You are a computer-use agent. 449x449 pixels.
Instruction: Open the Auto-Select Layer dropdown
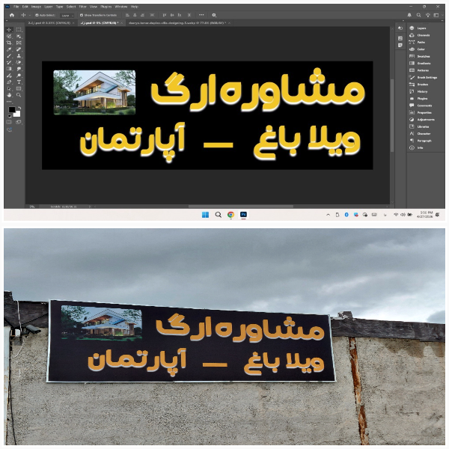pos(67,16)
